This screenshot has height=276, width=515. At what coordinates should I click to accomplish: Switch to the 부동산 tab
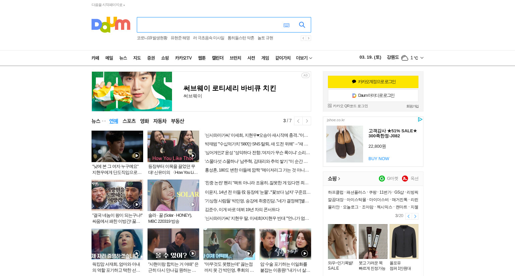point(177,121)
